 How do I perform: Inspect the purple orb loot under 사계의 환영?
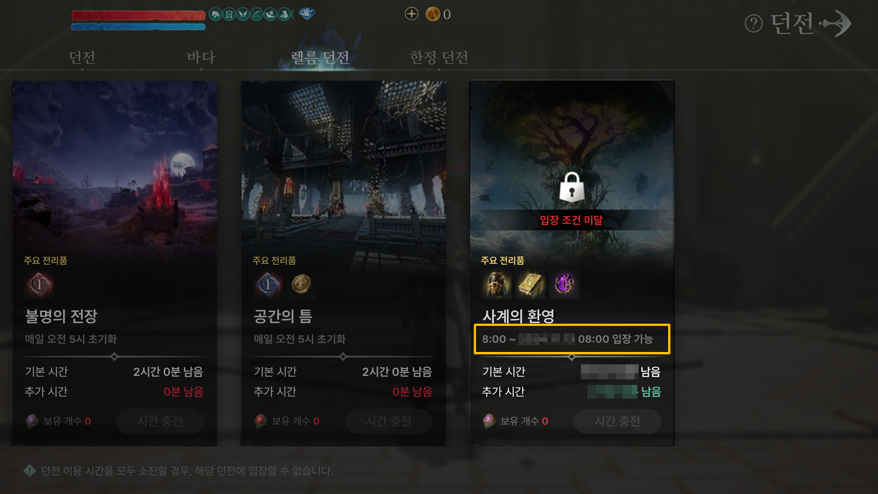(565, 284)
